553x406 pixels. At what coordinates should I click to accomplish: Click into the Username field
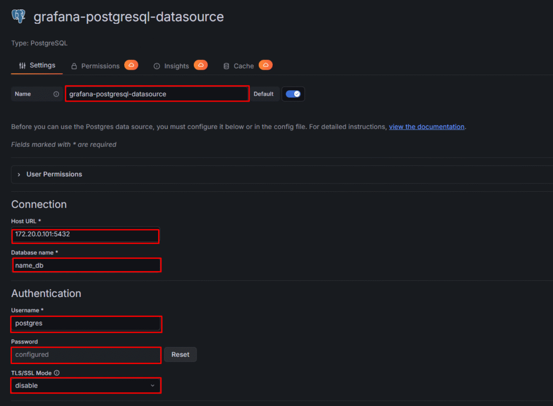pyautogui.click(x=85, y=324)
